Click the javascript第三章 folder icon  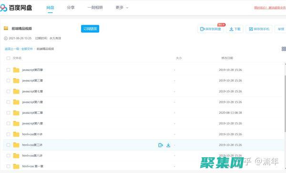click(16, 81)
